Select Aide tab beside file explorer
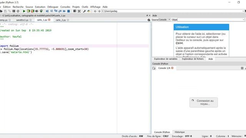The image size is (246, 138). pyautogui.click(x=211, y=59)
